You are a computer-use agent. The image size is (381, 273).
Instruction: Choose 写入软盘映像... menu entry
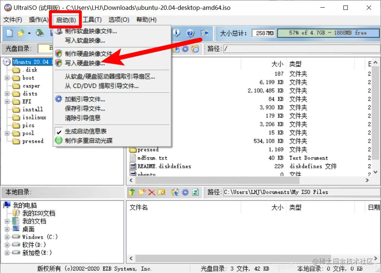tap(85, 41)
